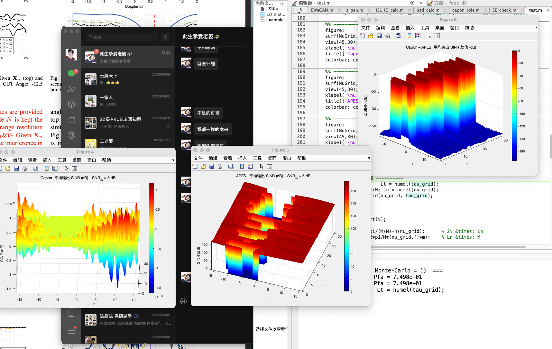The width and height of the screenshot is (552, 349).
Task: Open 窗口 menu in Figure 4
Action: tap(92, 160)
